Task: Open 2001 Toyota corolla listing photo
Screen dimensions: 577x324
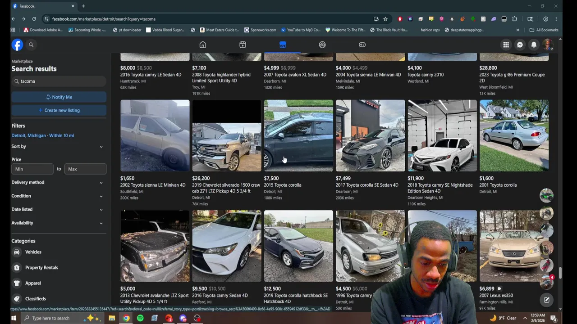Action: tap(514, 135)
